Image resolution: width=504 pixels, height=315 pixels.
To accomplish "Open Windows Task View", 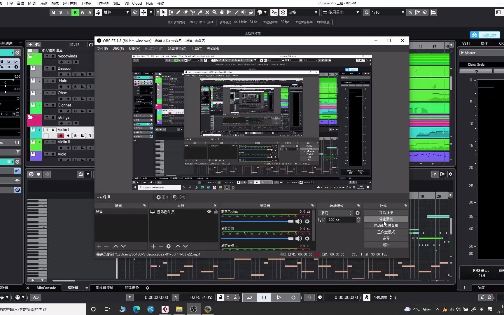I will [107, 309].
